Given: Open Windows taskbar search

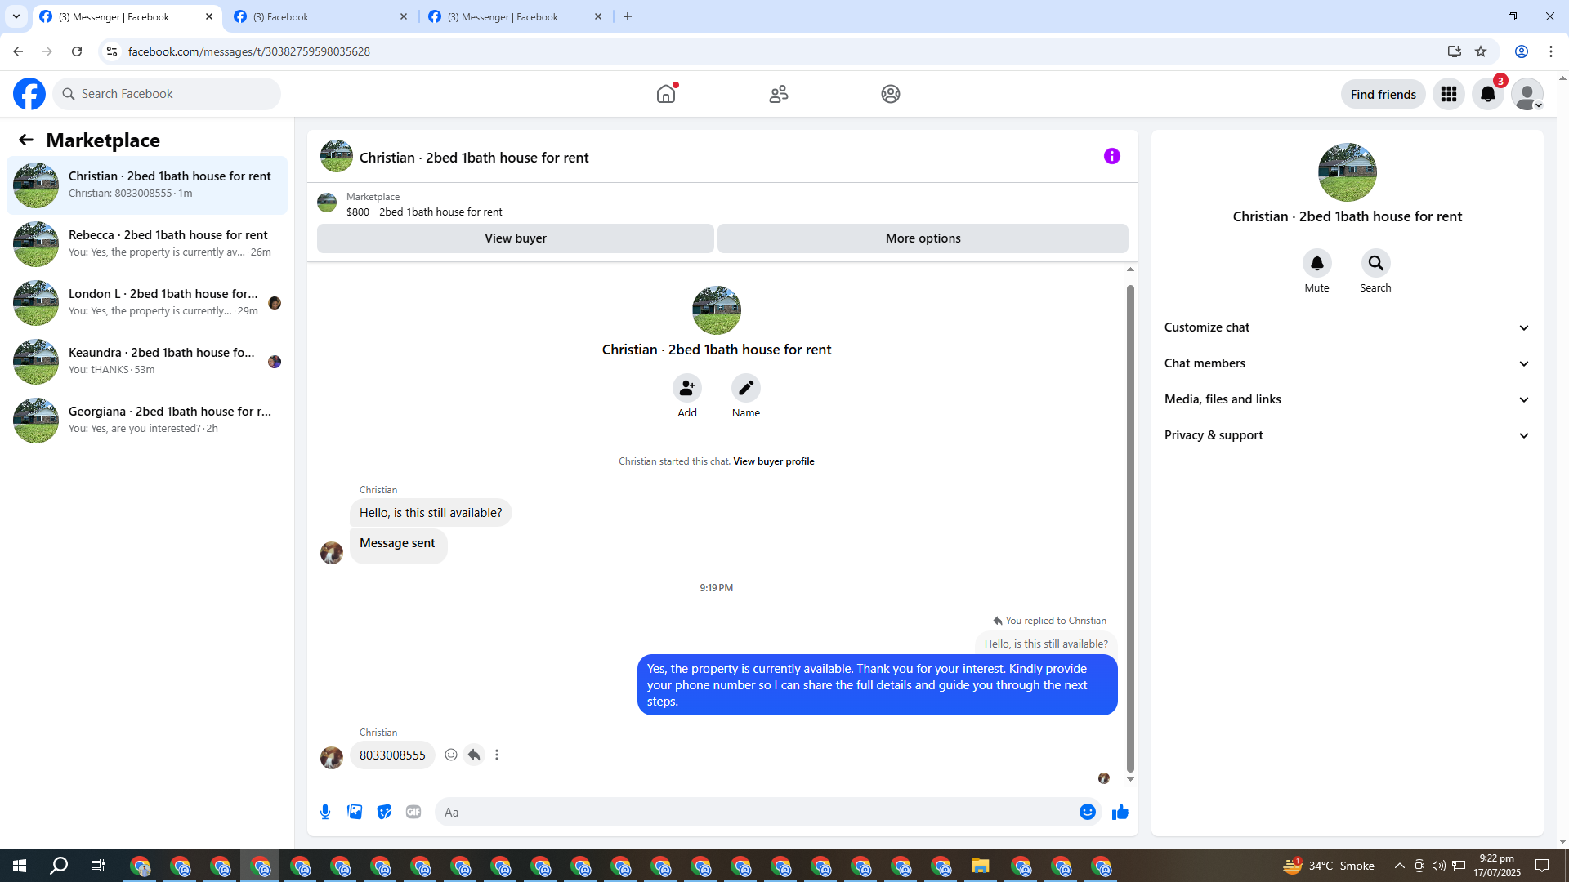Looking at the screenshot, I should pos(59,866).
